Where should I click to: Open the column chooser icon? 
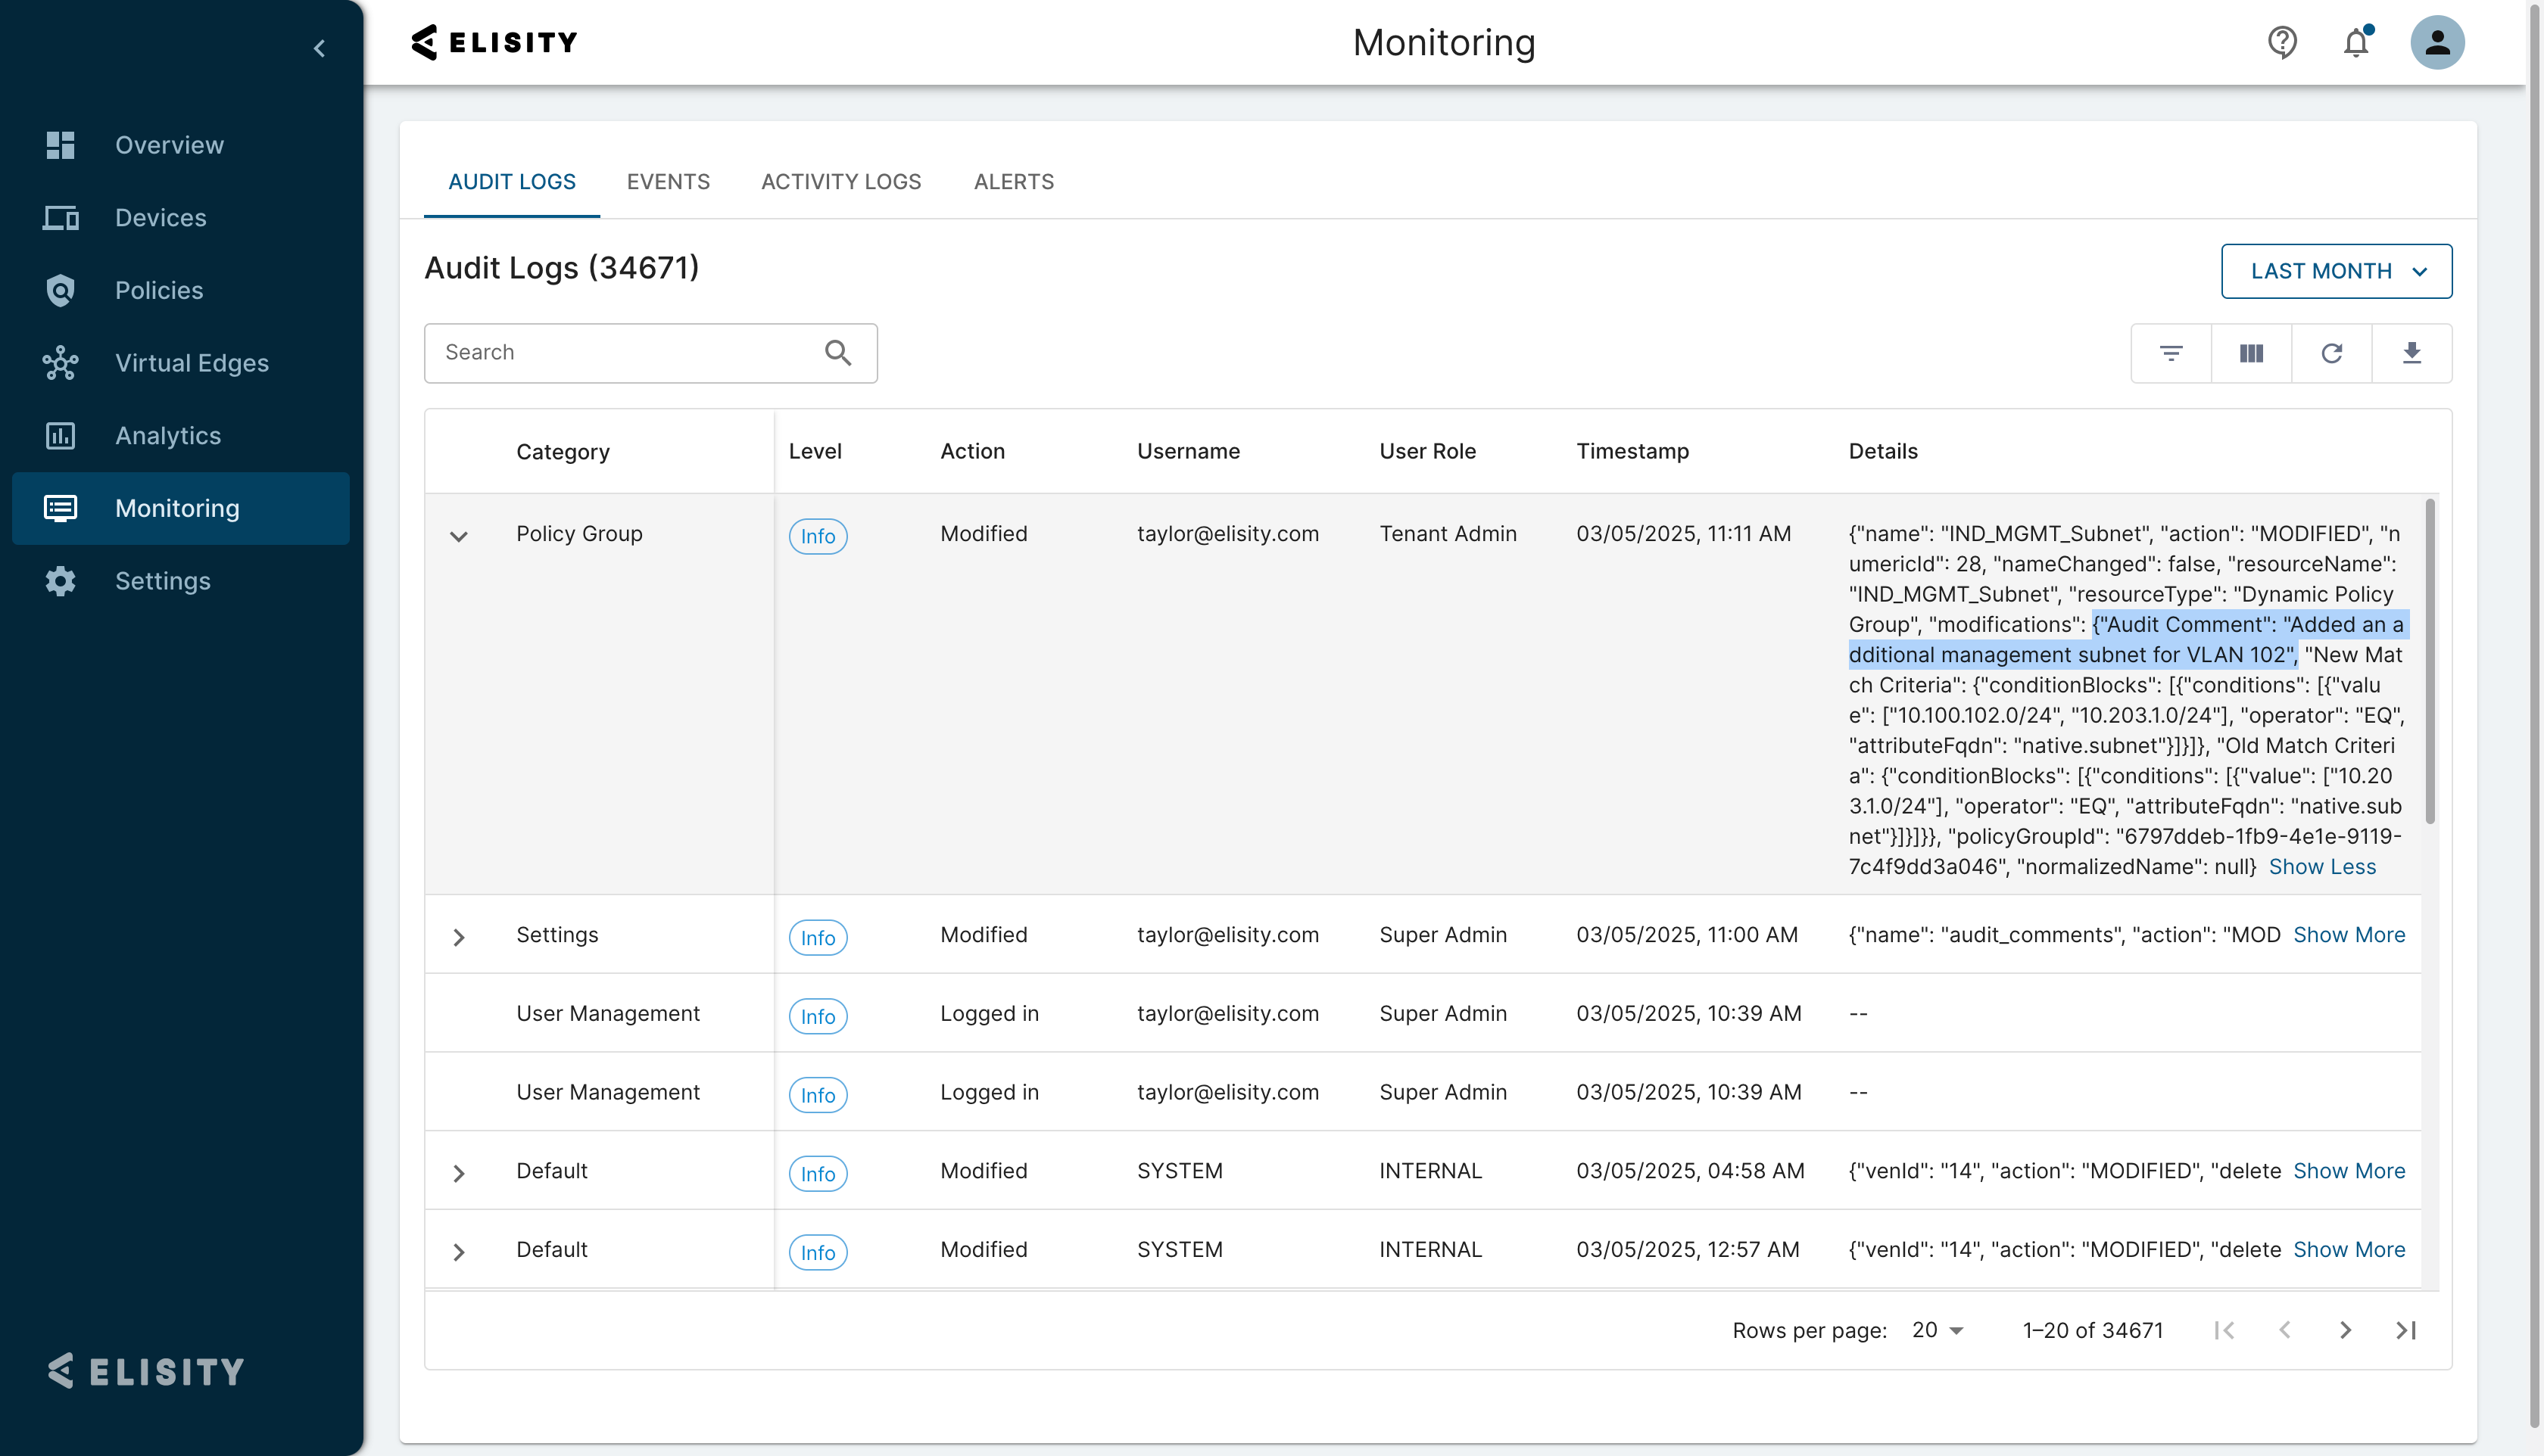pyautogui.click(x=2251, y=353)
